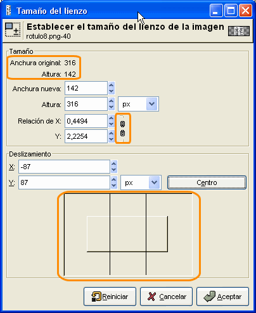Screen dimensions: 256x313
Task: Open the offset unit px dropdown
Action: coord(141,182)
